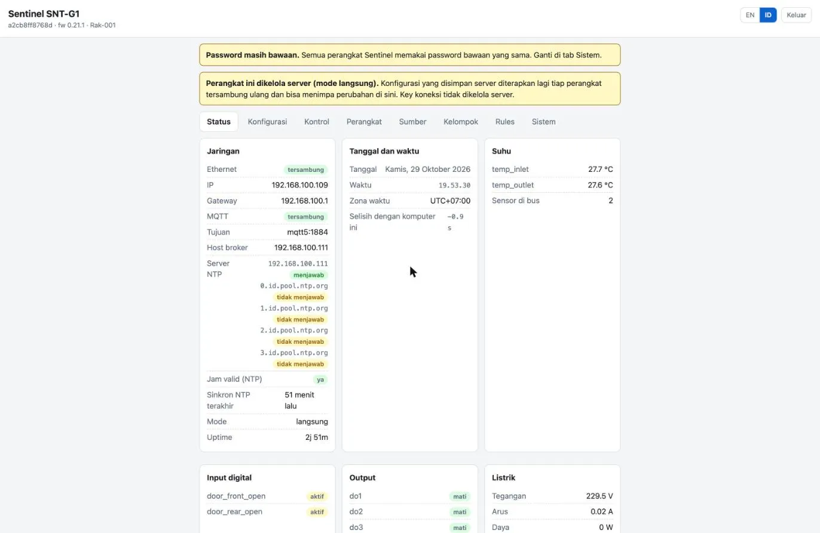
Task: Click the 2.id.pool.ntp.org server entry
Action: pos(294,331)
